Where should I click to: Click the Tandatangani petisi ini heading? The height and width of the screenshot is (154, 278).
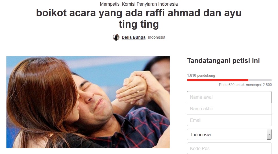pyautogui.click(x=223, y=61)
